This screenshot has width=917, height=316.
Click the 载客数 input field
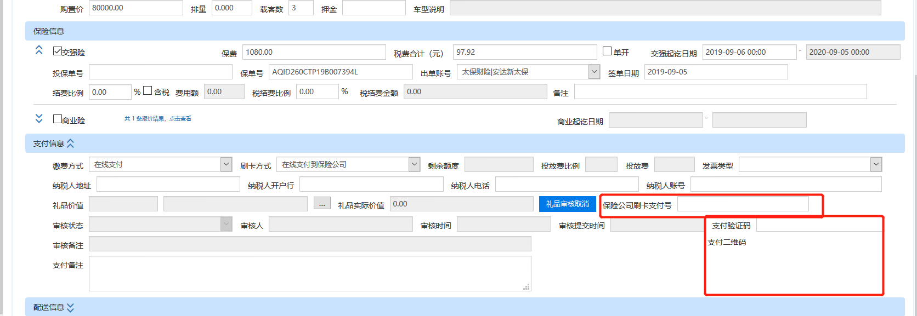[x=301, y=8]
